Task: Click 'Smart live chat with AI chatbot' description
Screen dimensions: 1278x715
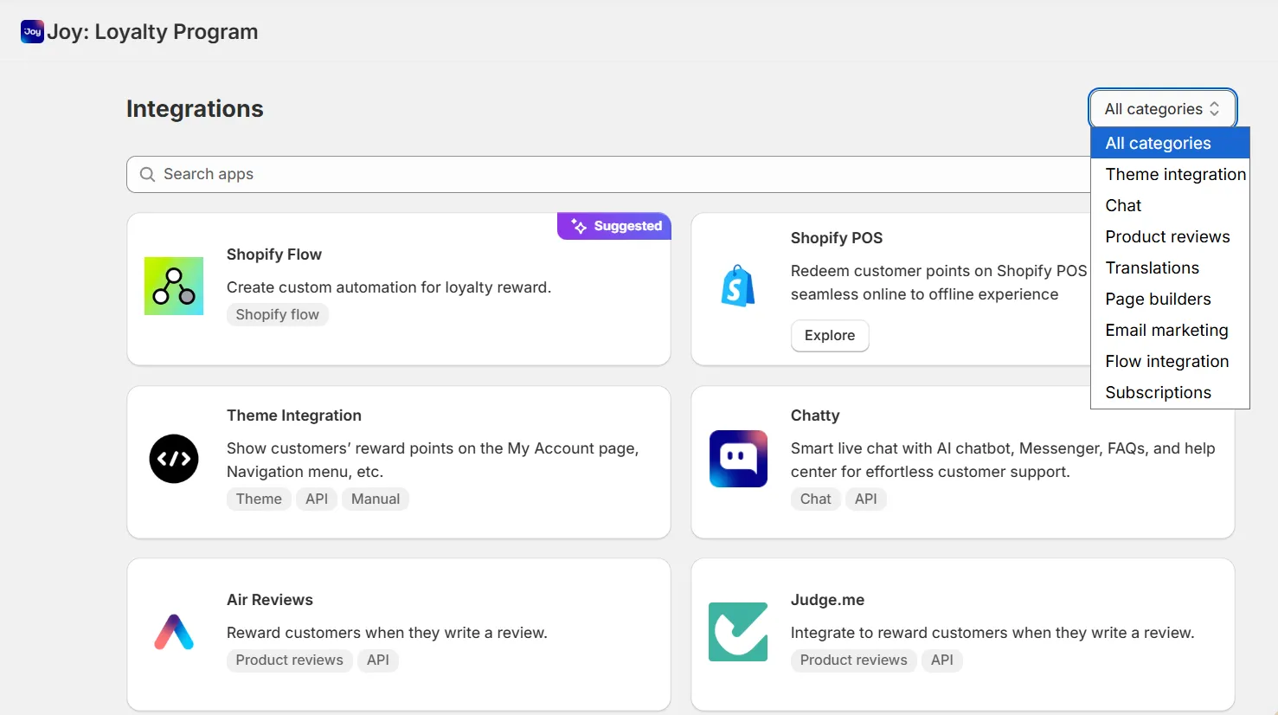Action: pyautogui.click(x=1003, y=460)
